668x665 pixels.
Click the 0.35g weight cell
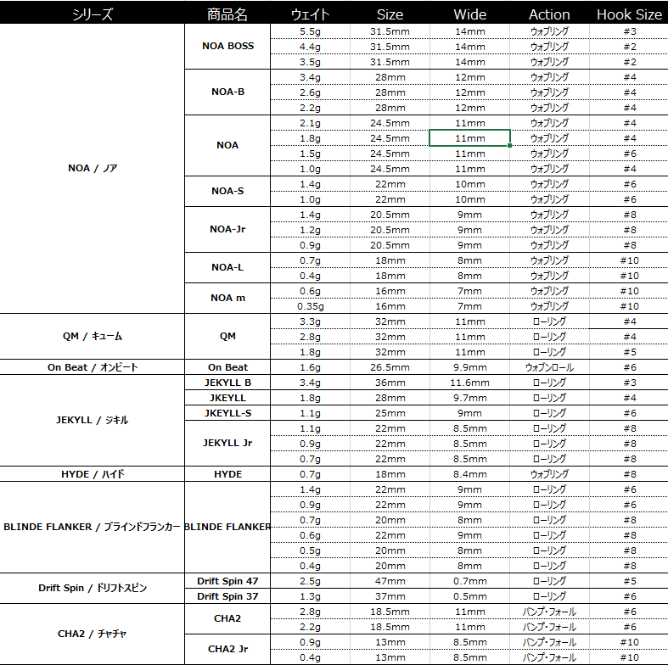[x=310, y=306]
